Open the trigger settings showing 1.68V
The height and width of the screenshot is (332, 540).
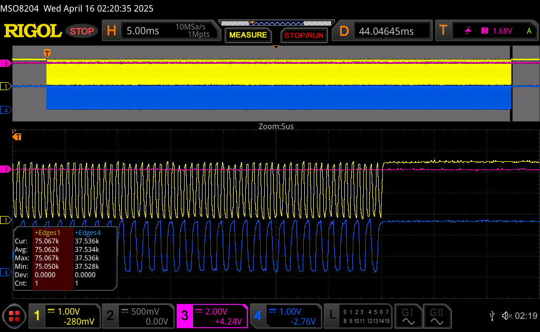489,31
